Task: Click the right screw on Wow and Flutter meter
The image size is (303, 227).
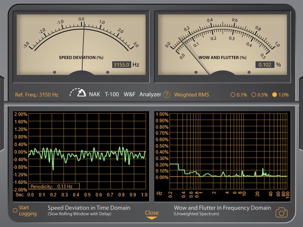Action: [x=249, y=72]
